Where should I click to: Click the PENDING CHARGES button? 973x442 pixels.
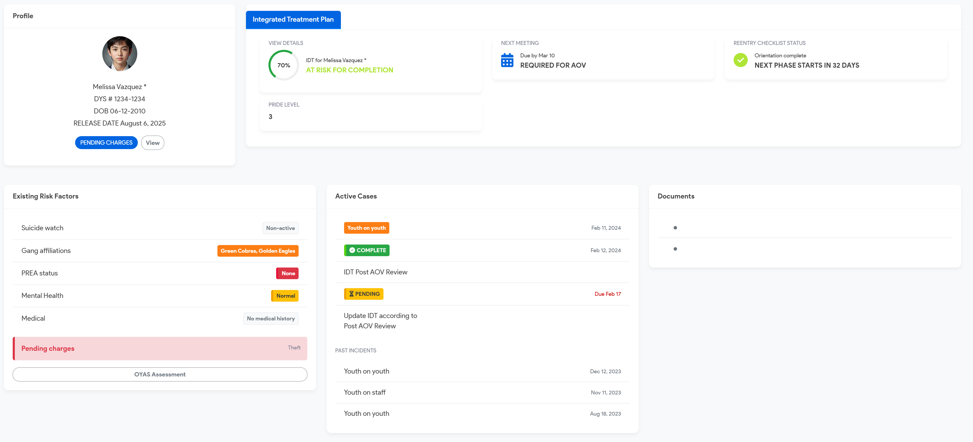(106, 143)
